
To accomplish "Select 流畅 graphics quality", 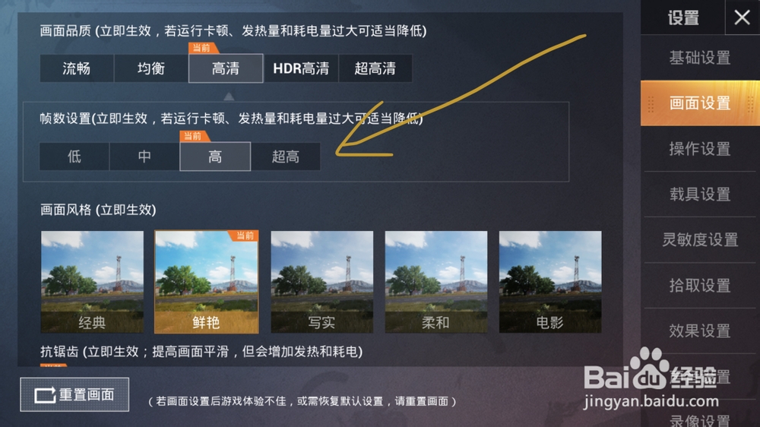I will click(x=77, y=68).
